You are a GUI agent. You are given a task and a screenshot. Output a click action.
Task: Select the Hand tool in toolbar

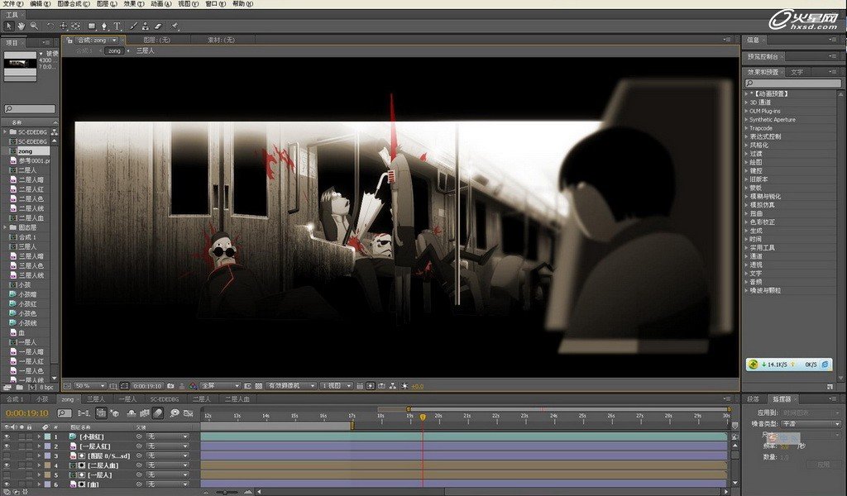[21, 26]
